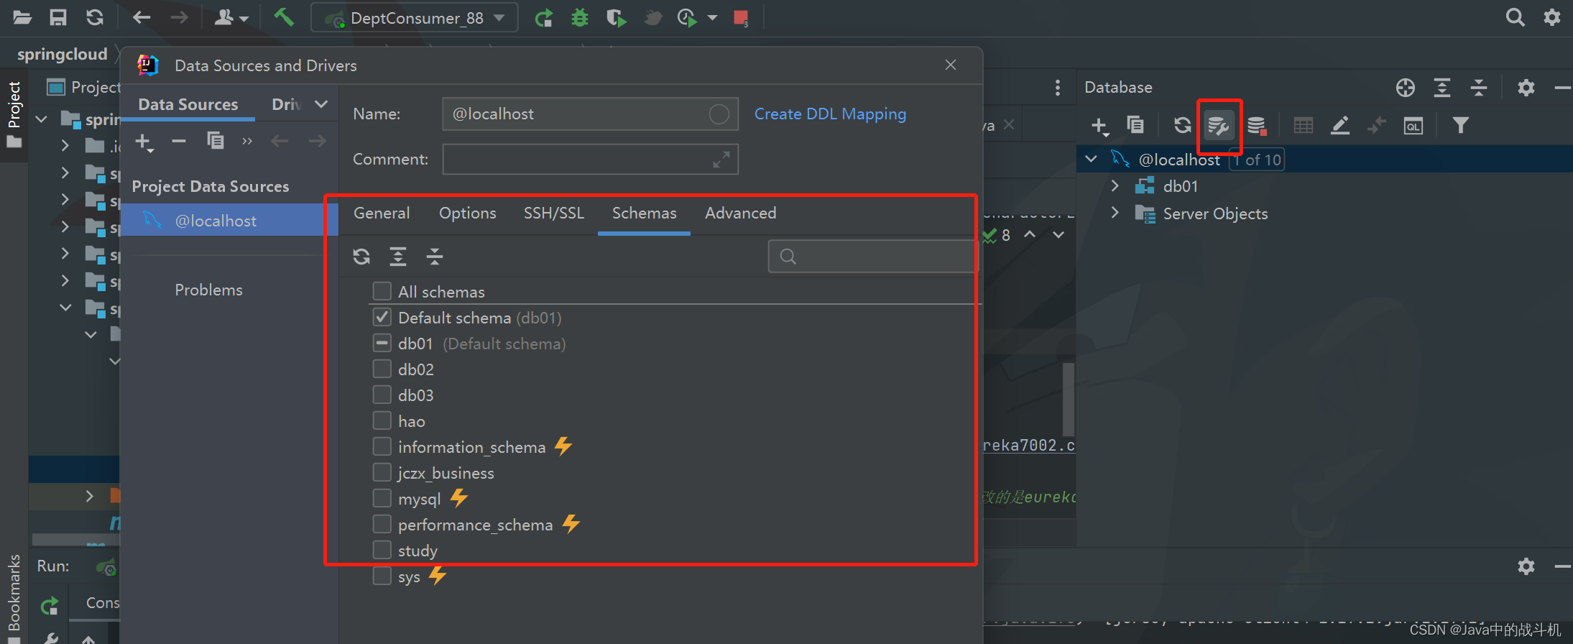Open the SSH/SSL tab
1573x644 pixels.
554,213
